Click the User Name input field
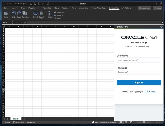 click(x=139, y=60)
